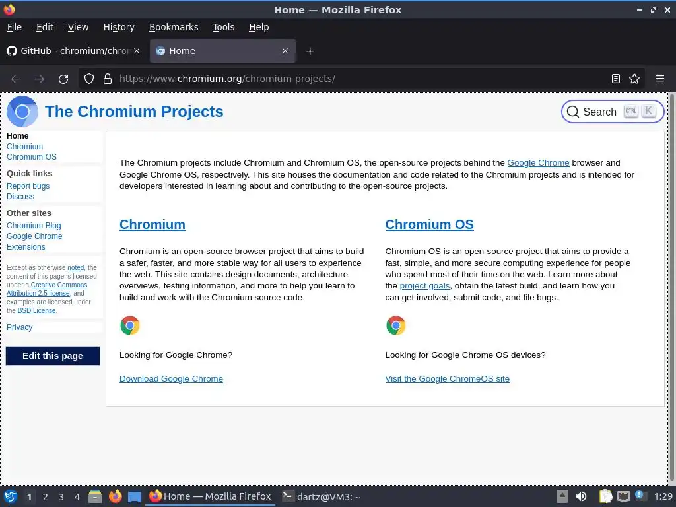676x507 pixels.
Task: Open the taskbar start menu icon
Action: click(11, 496)
